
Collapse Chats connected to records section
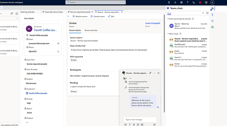(x=168, y=19)
